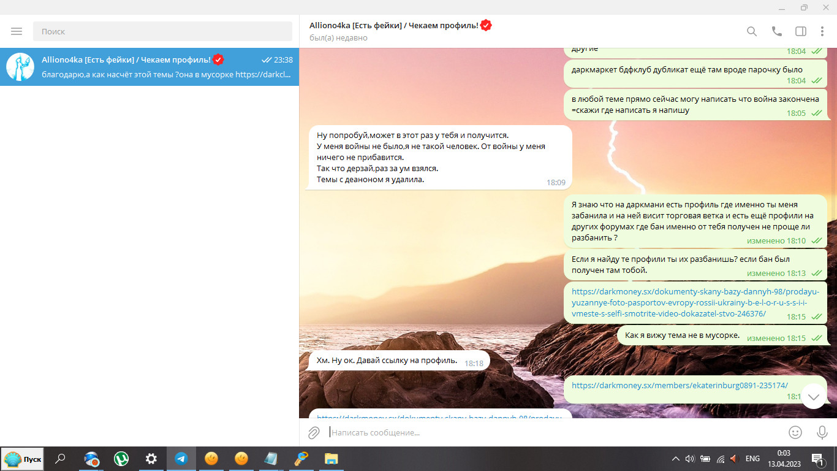Click the message starting 'Я знаю что на даркмани'
Image resolution: width=837 pixels, height=471 pixels.
click(695, 221)
